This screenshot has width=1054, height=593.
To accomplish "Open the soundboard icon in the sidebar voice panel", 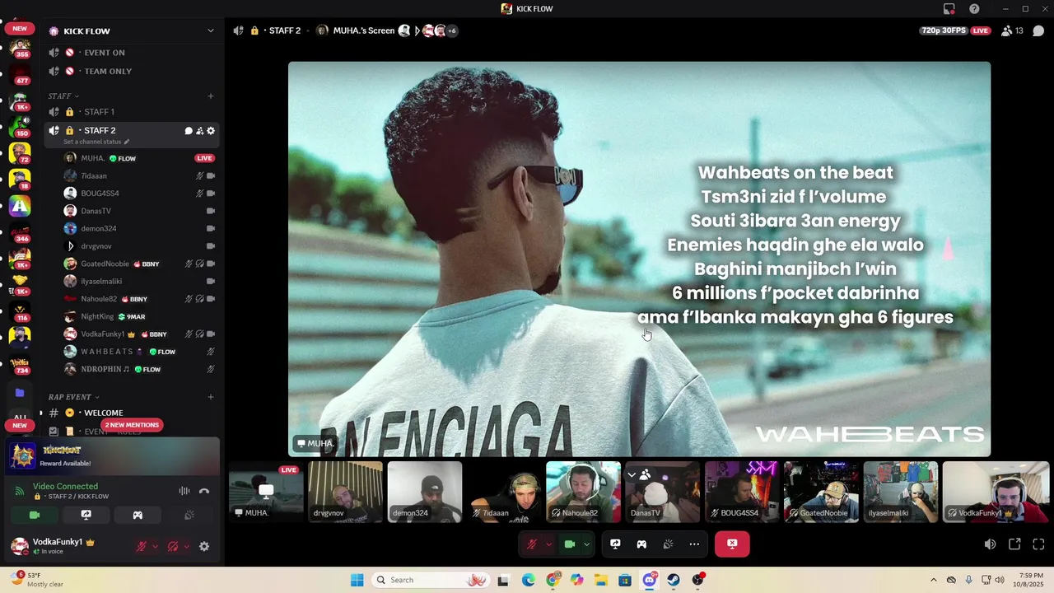I will point(189,515).
